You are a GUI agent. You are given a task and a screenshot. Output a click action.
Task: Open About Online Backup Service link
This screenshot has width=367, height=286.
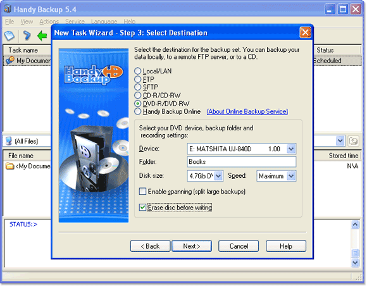(247, 111)
